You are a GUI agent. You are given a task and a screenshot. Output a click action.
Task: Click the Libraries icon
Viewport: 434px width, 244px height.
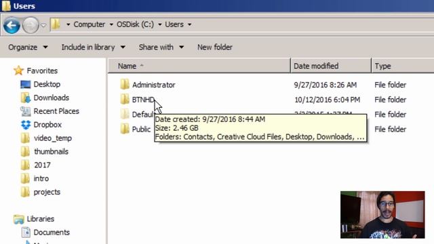(x=18, y=219)
